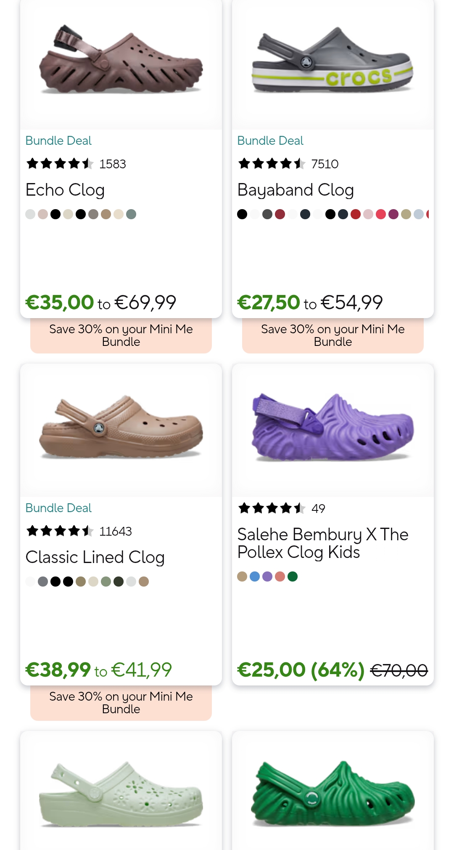Open the Echo Clog product page

pos(65,190)
